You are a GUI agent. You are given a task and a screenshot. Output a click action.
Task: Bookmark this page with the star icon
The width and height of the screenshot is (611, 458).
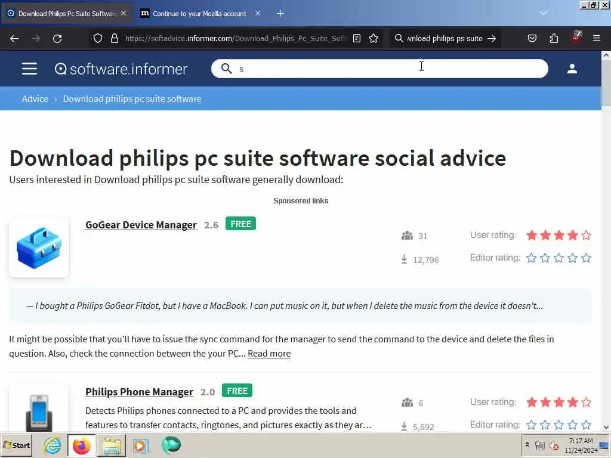click(374, 38)
